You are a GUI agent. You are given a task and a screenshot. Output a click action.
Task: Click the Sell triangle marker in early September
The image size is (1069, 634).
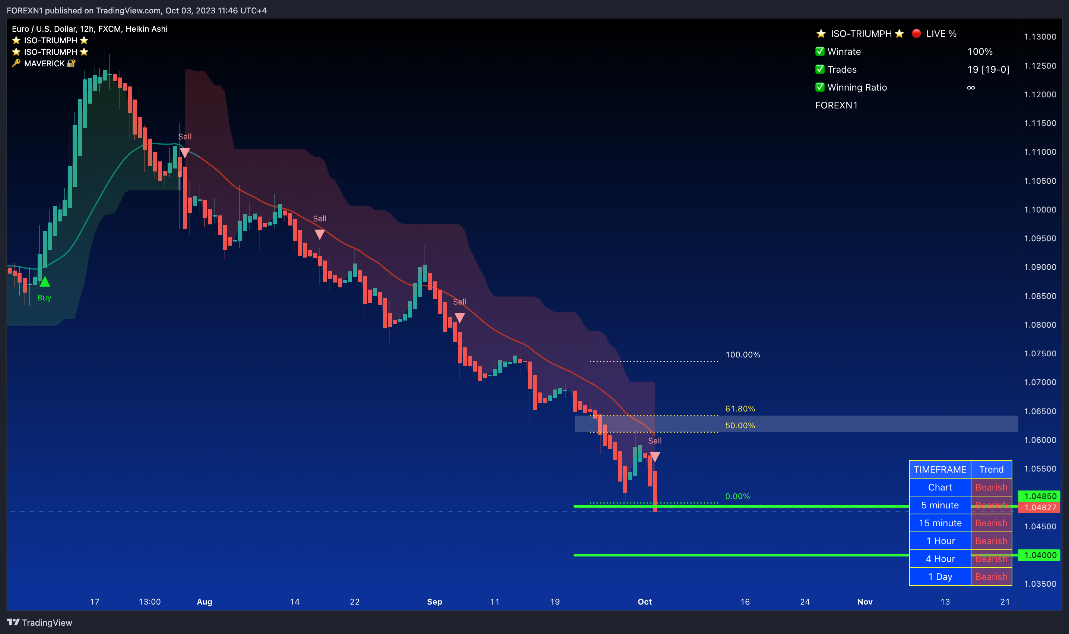coord(459,318)
